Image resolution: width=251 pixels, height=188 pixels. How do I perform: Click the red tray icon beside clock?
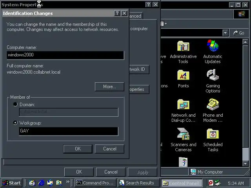211,183
